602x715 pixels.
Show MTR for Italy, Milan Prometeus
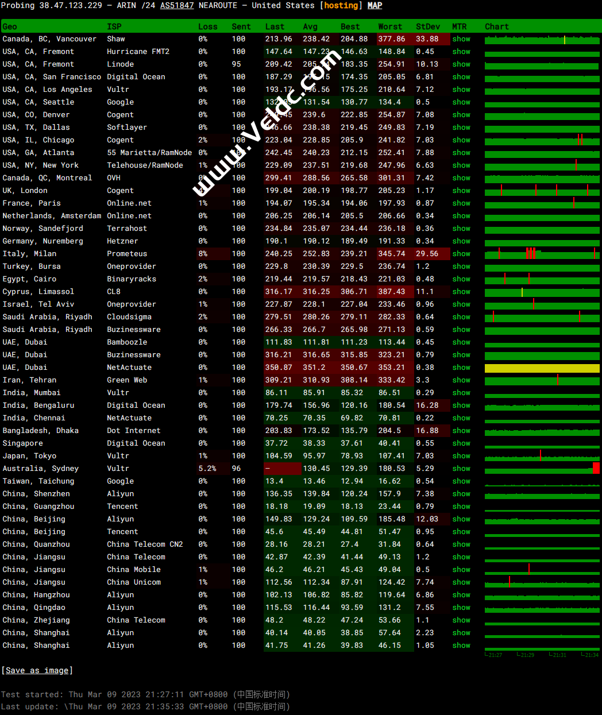coord(461,254)
